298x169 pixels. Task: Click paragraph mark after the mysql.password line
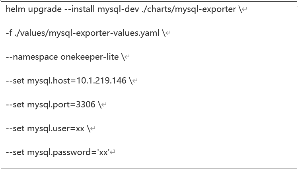coord(113,152)
